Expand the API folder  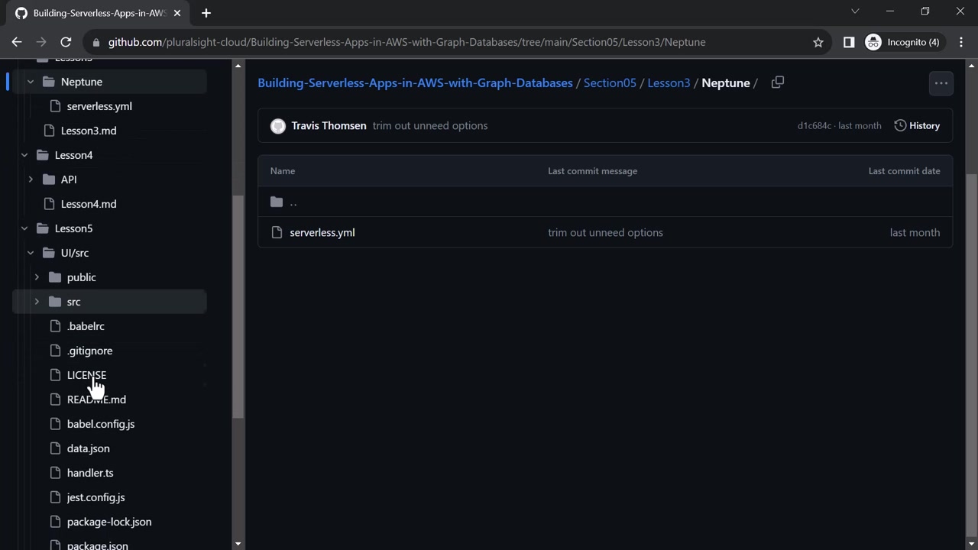click(31, 180)
